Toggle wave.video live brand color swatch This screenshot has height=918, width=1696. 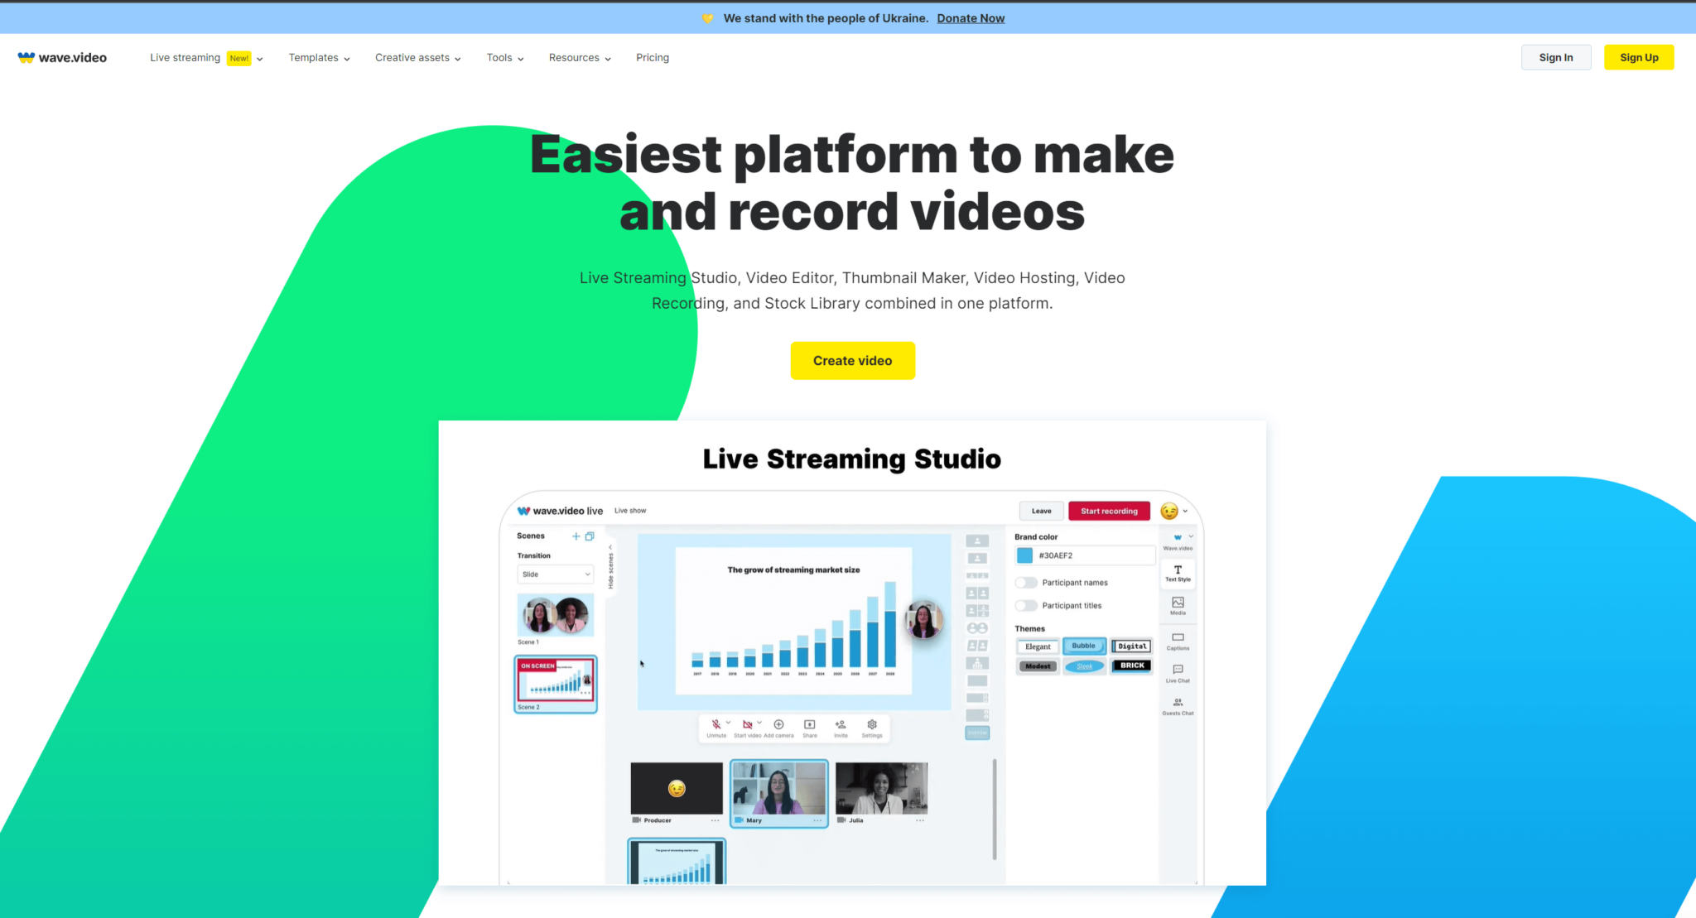tap(1025, 555)
